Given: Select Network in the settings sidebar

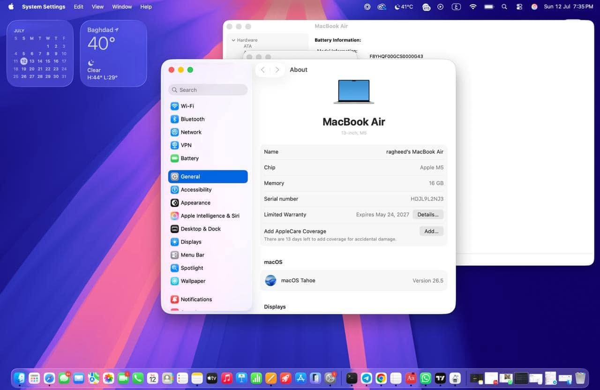Looking at the screenshot, I should point(208,132).
